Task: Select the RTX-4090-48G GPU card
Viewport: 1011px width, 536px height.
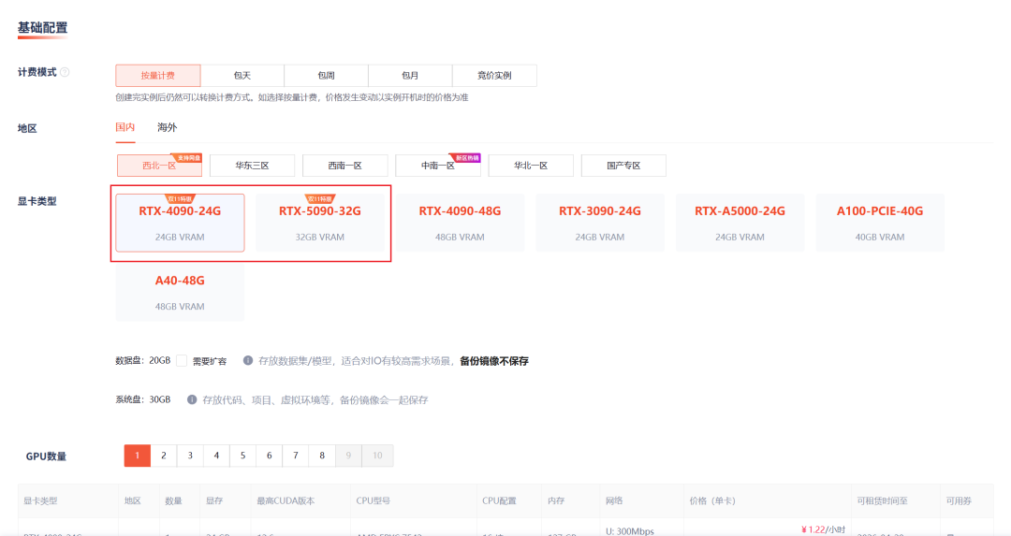Action: (x=460, y=223)
